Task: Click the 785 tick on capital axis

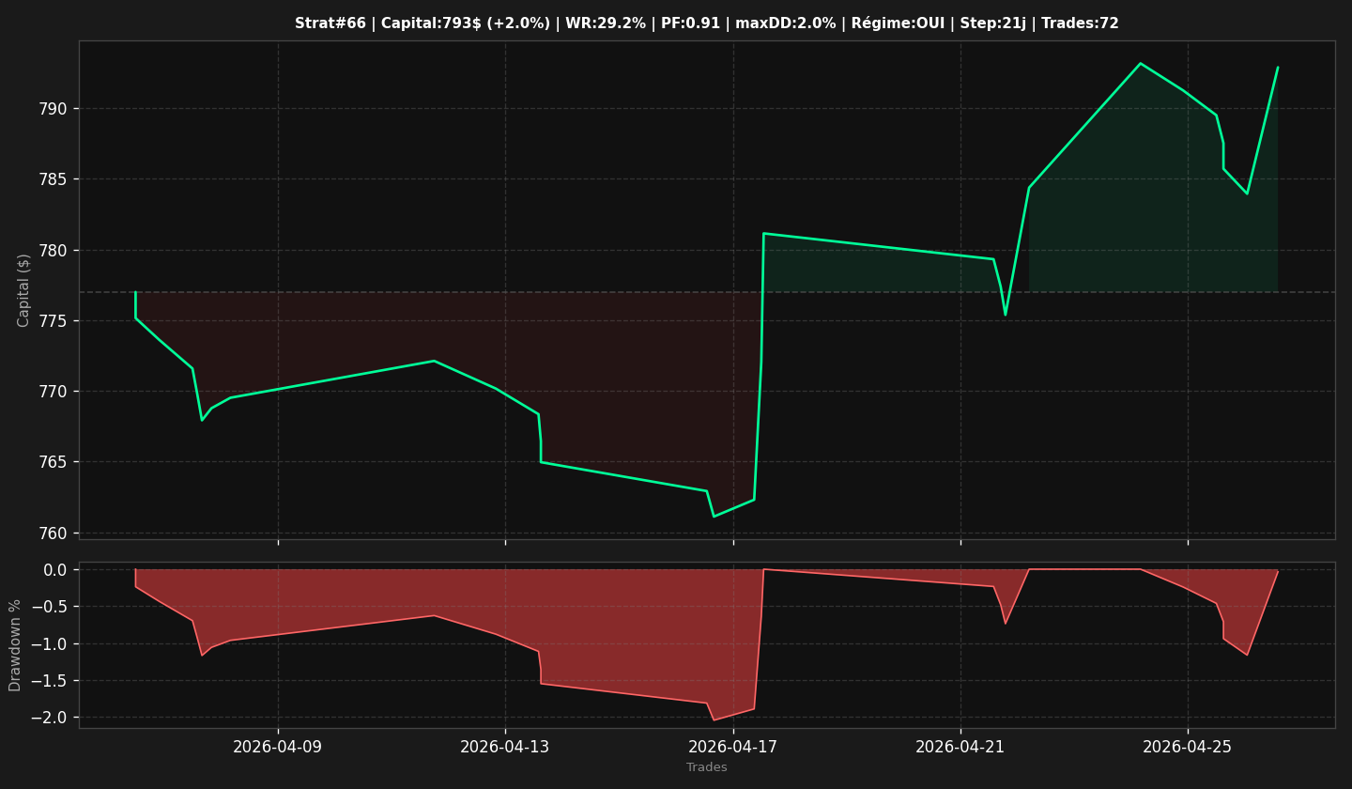Action: click(54, 179)
